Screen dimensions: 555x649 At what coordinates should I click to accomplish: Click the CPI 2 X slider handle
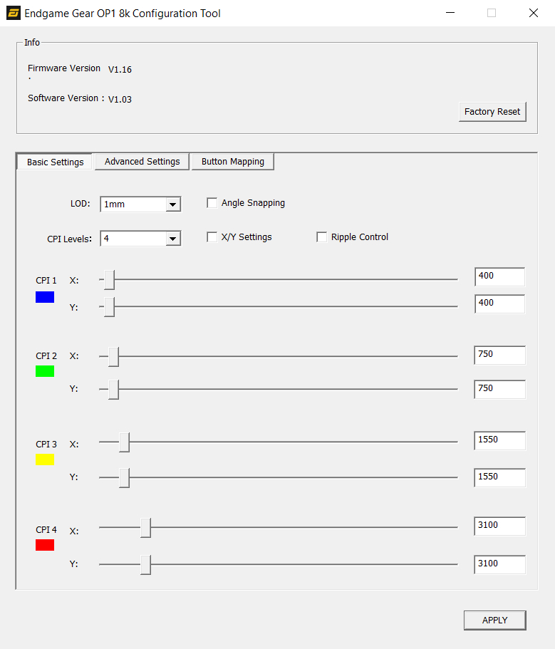[113, 356]
